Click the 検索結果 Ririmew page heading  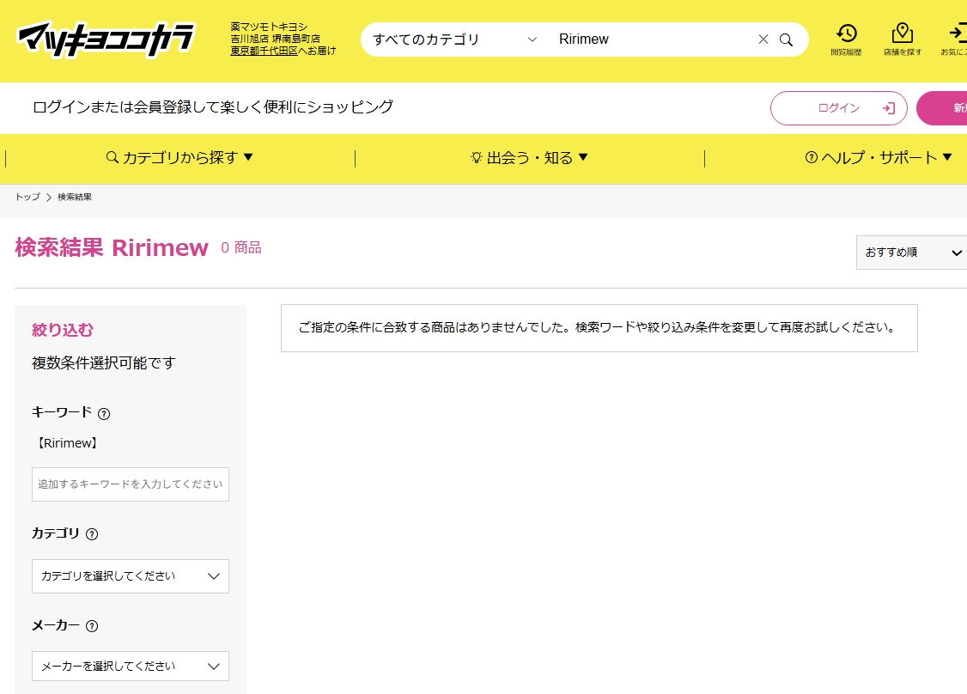(x=112, y=247)
